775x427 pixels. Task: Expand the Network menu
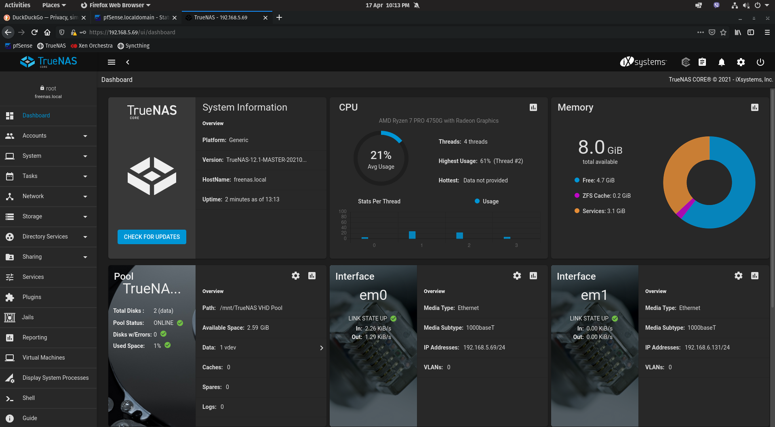(48, 197)
